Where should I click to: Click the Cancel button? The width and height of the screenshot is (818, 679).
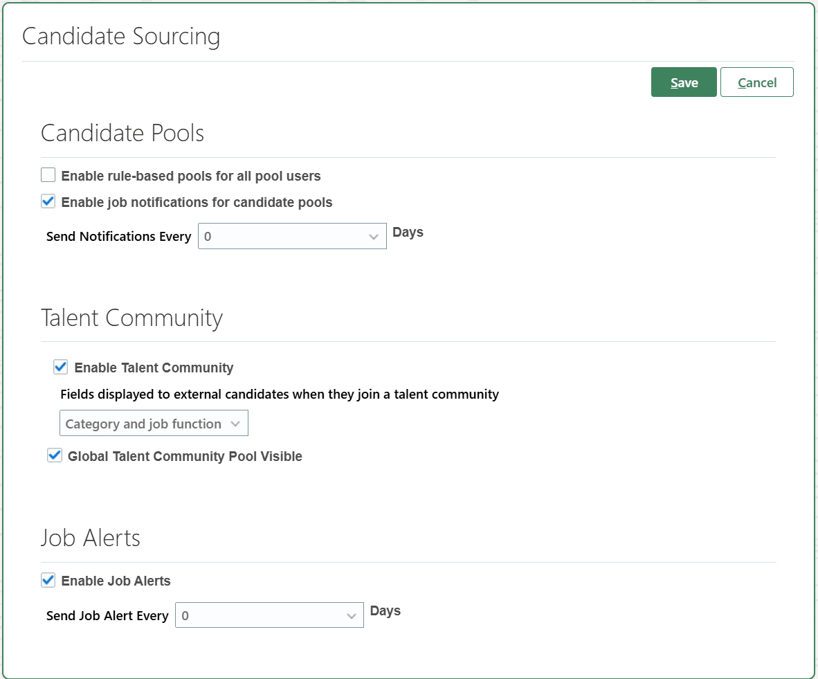pos(756,82)
